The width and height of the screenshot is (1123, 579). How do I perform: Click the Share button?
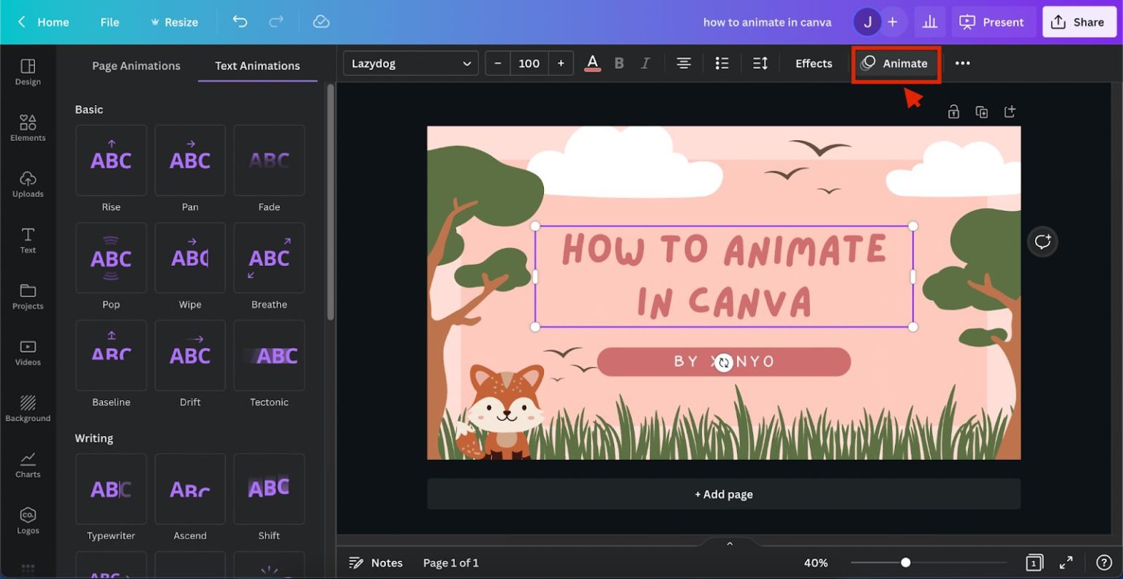(1079, 22)
